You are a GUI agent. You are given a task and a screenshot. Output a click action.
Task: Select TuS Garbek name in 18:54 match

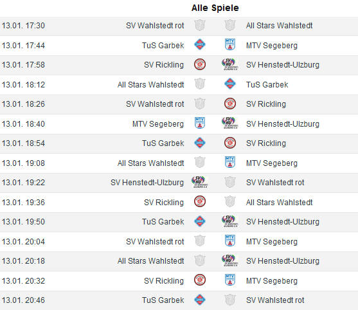[163, 143]
